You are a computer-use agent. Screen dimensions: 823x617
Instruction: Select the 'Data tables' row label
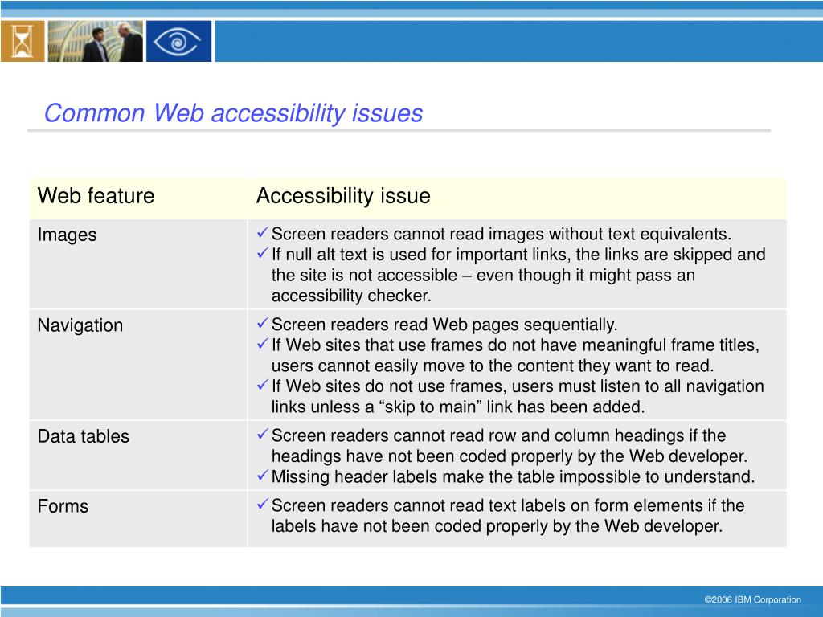click(x=83, y=436)
